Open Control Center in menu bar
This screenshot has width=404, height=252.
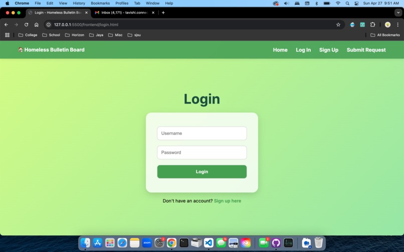tap(356, 3)
